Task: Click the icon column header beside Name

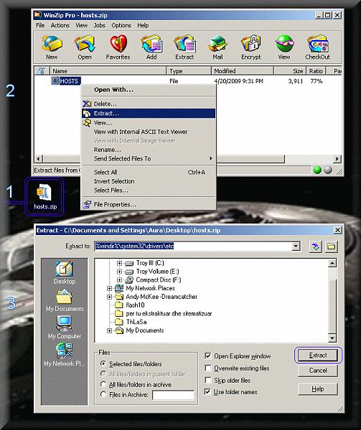Action: click(x=42, y=71)
